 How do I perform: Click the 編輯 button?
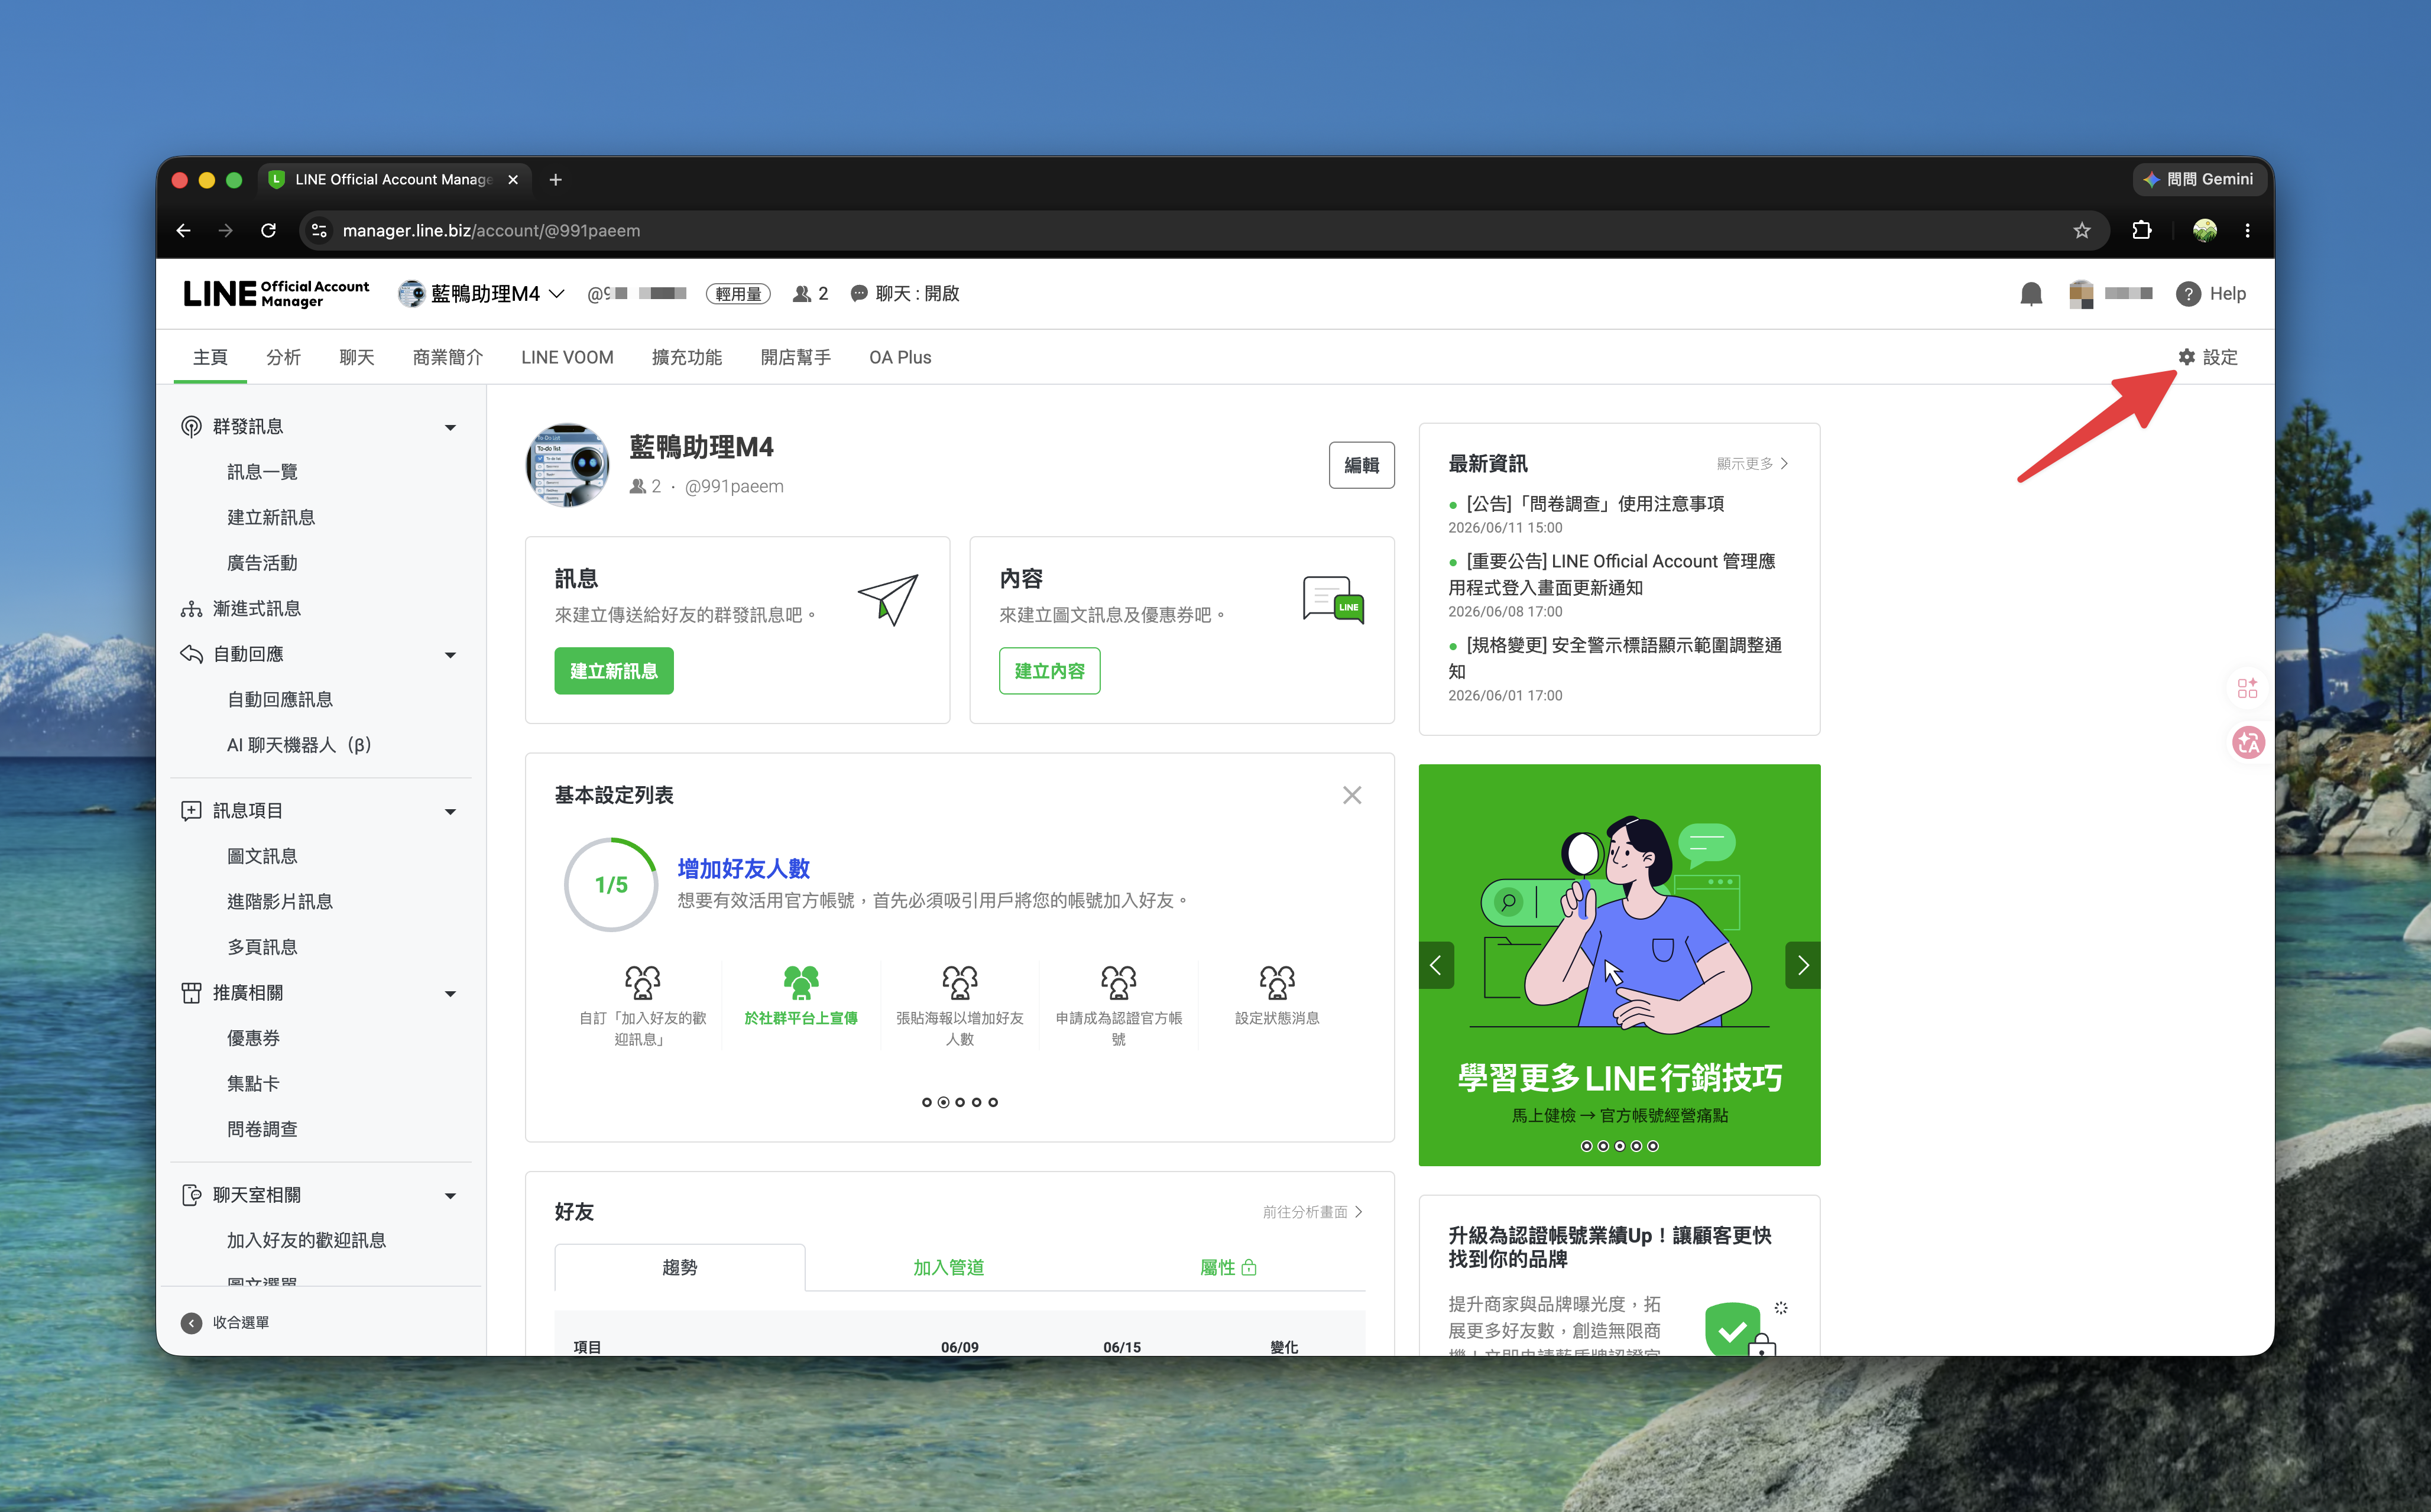coord(1362,465)
